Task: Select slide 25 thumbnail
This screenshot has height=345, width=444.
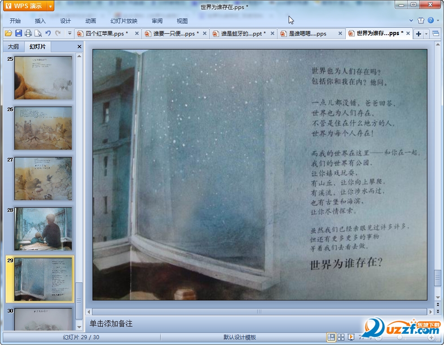Action: point(43,78)
